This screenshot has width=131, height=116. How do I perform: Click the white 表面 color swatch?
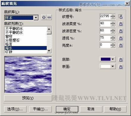point(105,66)
